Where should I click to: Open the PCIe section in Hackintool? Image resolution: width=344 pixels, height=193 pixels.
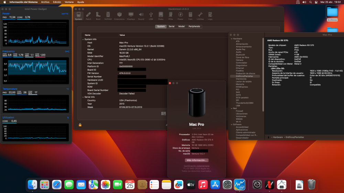click(171, 16)
